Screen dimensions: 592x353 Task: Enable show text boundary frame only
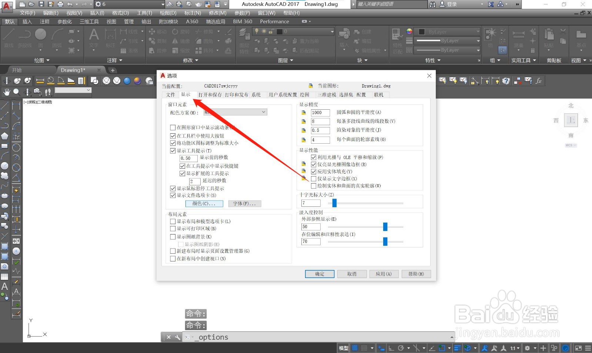(x=314, y=179)
